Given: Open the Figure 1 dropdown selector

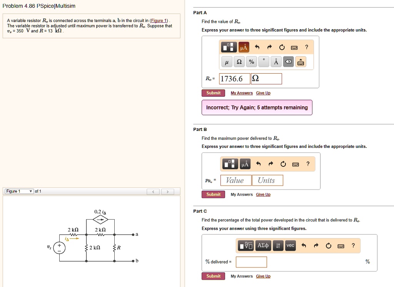Looking at the screenshot, I should pyautogui.click(x=19, y=191).
